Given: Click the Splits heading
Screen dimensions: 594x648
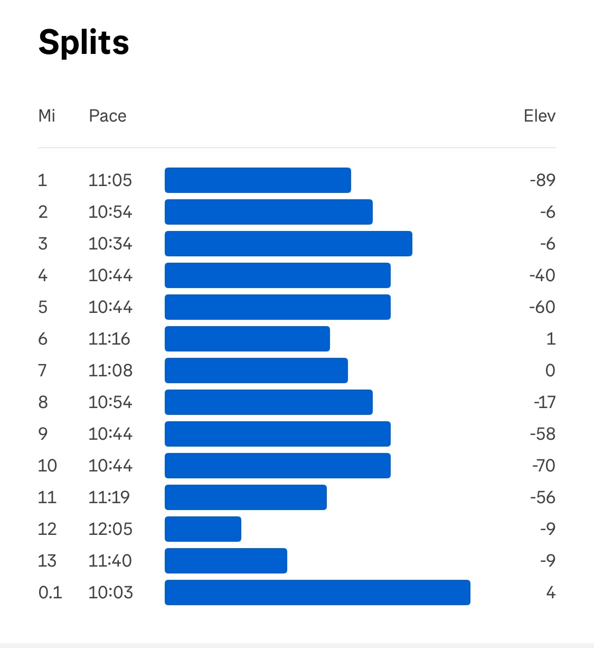Looking at the screenshot, I should tap(84, 42).
